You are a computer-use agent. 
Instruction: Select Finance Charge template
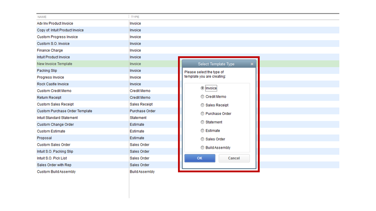coord(50,50)
